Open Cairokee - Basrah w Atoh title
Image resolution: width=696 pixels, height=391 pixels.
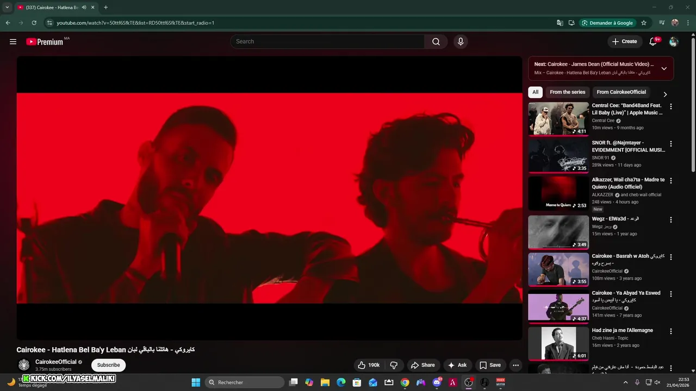point(628,259)
